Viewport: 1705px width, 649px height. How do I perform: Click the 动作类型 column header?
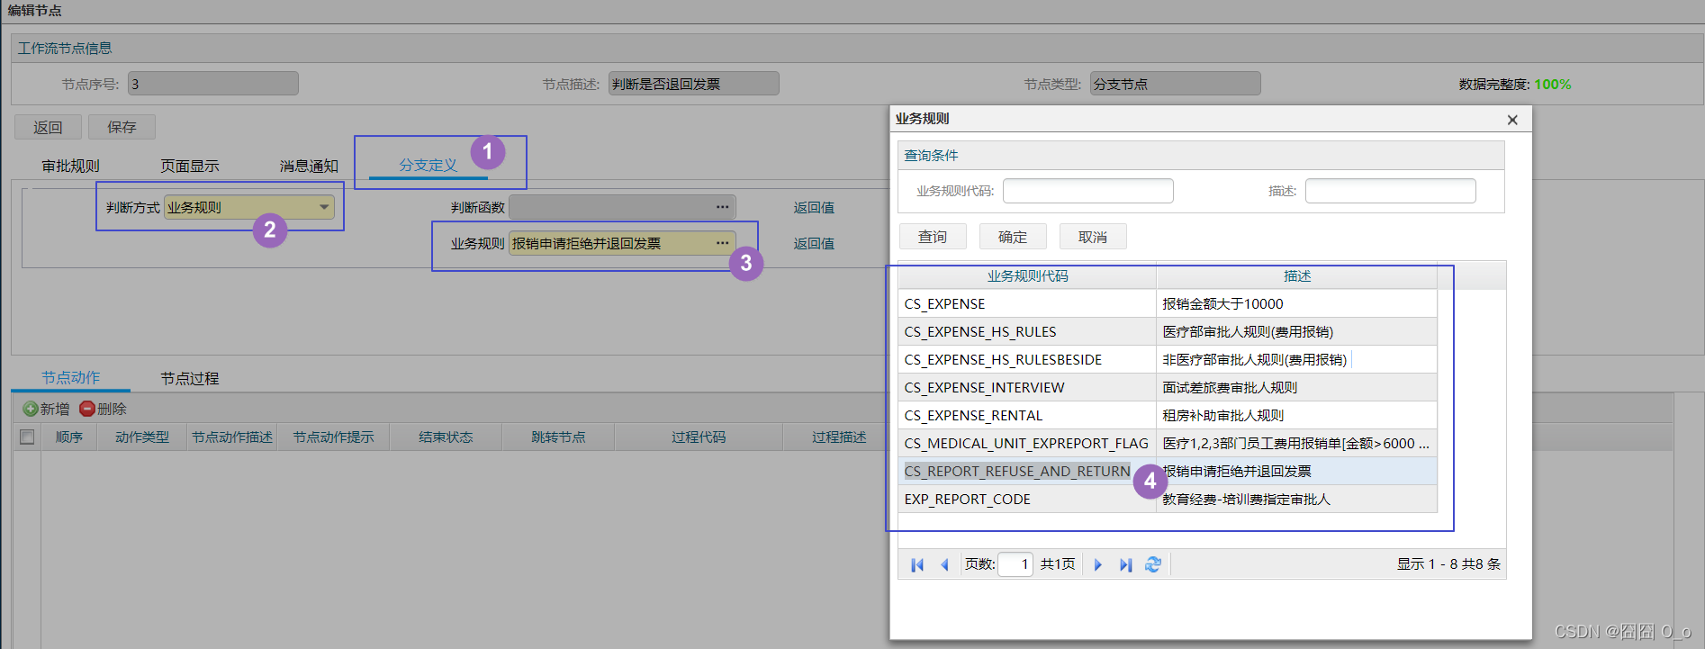(142, 437)
